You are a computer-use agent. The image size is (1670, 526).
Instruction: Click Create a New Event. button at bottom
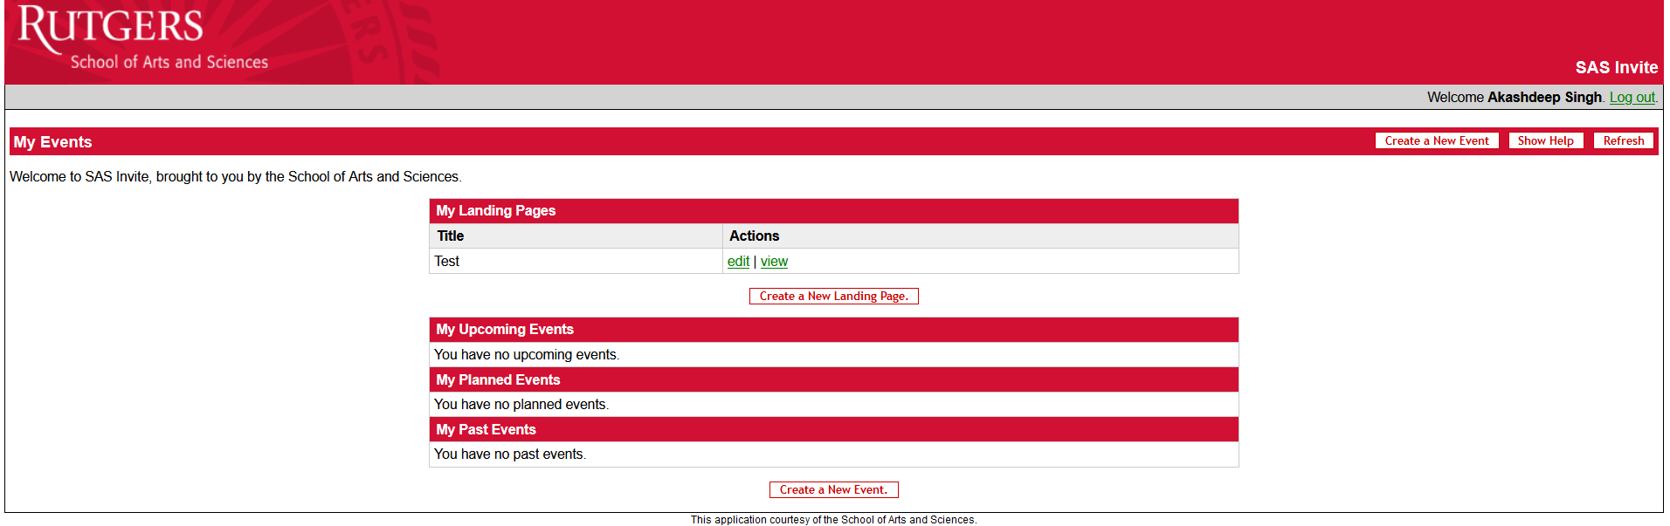pos(833,489)
